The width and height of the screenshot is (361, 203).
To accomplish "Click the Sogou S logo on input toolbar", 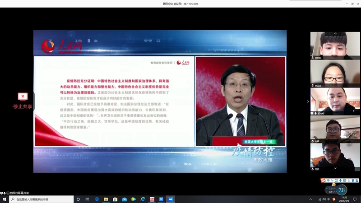I will coord(323,180).
